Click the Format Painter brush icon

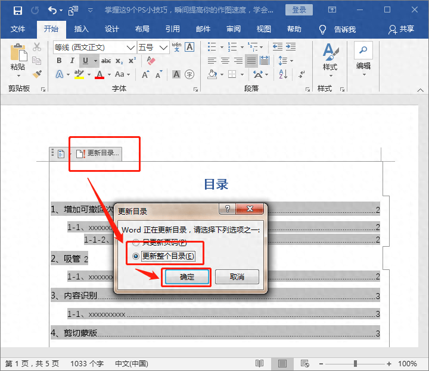pyautogui.click(x=37, y=74)
